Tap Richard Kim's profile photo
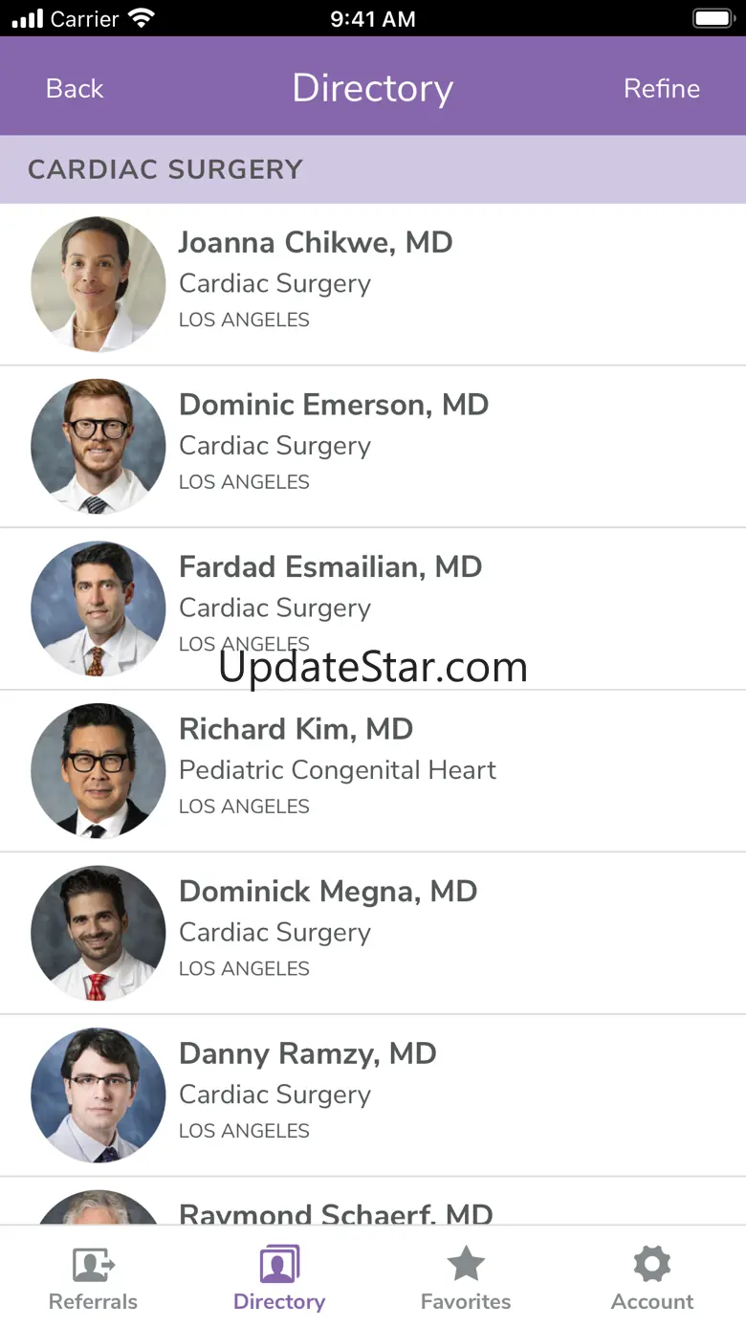This screenshot has height=1327, width=746. 98,771
